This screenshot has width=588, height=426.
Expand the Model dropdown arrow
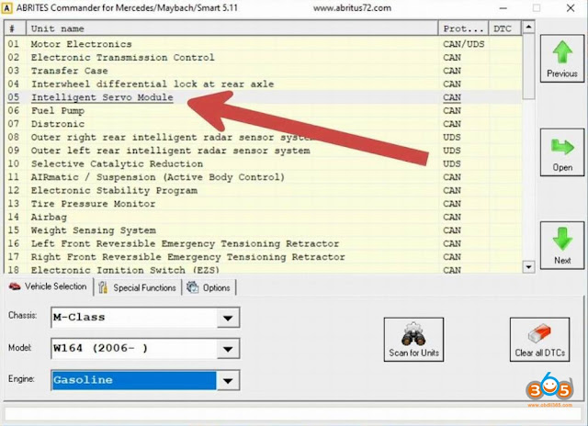click(x=228, y=349)
